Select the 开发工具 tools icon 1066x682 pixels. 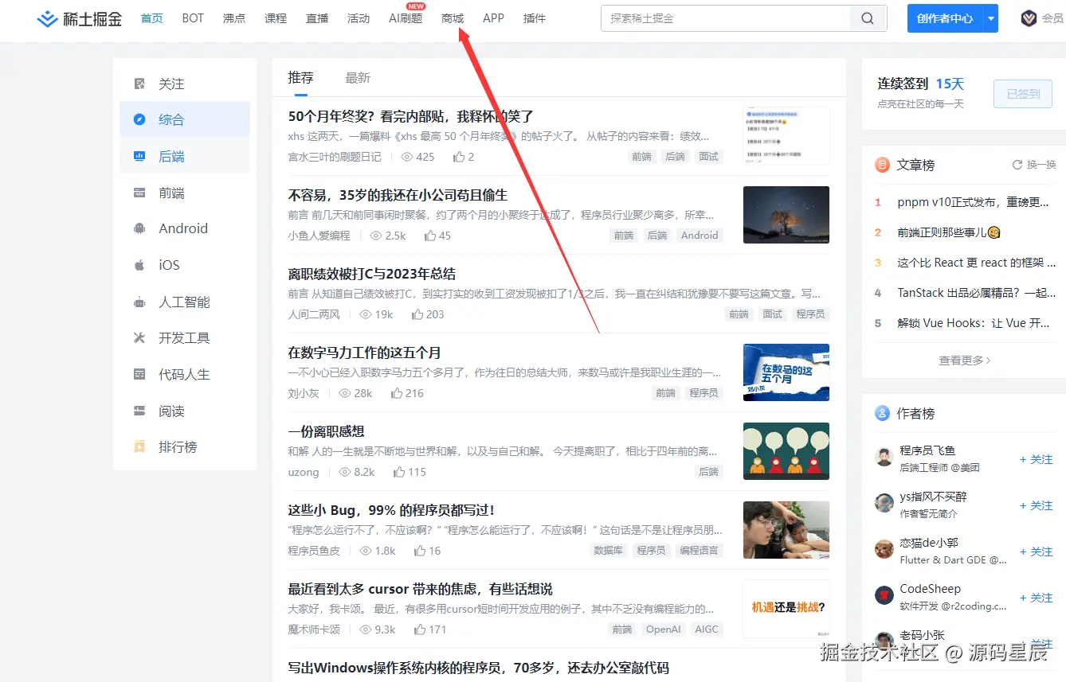(x=140, y=338)
